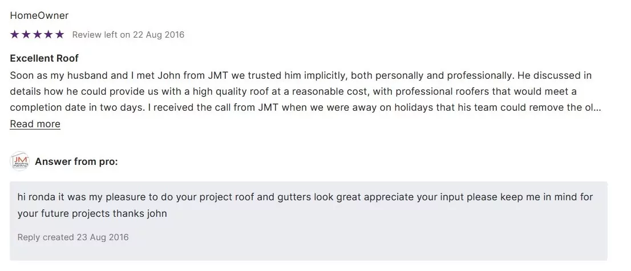Expand the review with Read more
631x271 pixels.
35,124
